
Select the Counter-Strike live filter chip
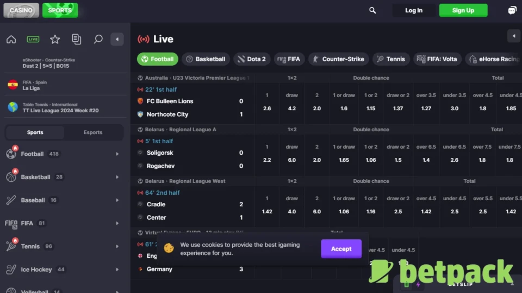coord(339,59)
